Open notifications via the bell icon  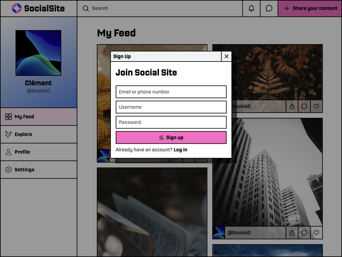coord(251,8)
